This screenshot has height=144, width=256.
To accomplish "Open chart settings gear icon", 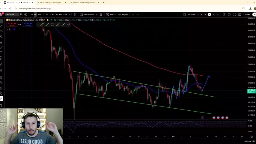I will [x=229, y=14].
